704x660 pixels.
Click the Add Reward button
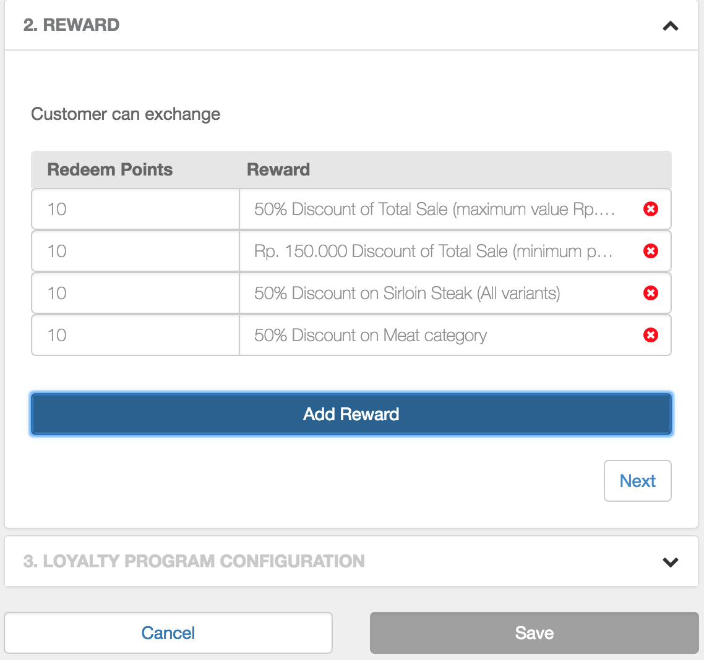pos(351,414)
